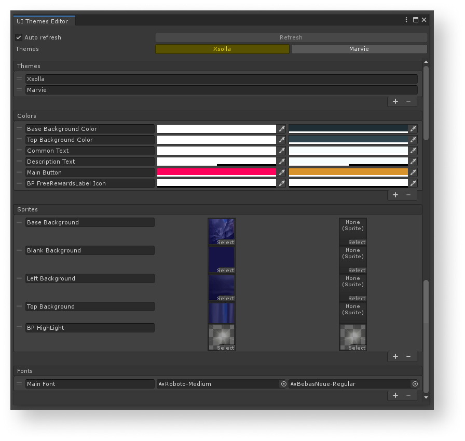Open object picker for BebasNeue-Regular font

415,384
